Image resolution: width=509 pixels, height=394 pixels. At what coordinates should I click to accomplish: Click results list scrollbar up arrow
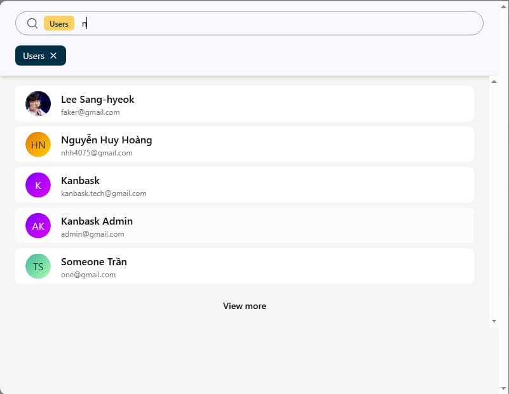(494, 82)
